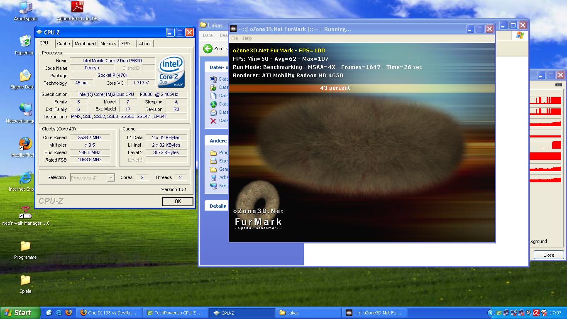Switch to the Mainboard tab in CPU-Z
The height and width of the screenshot is (319, 567).
(x=85, y=44)
